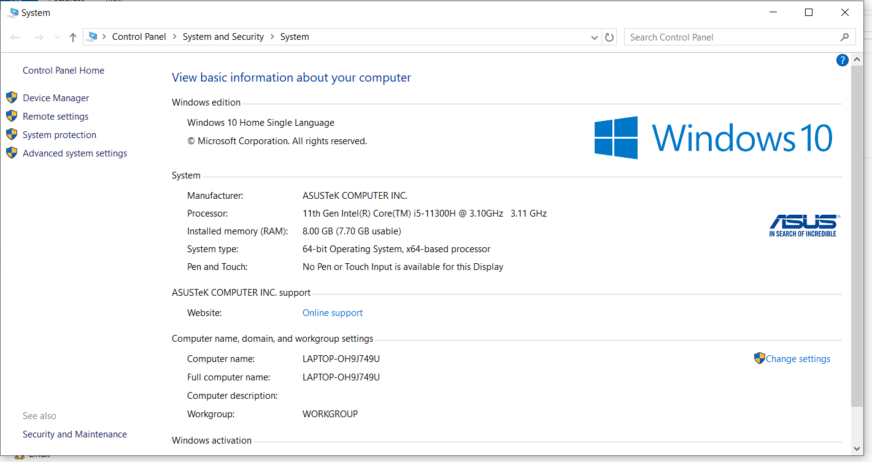Image resolution: width=872 pixels, height=462 pixels.
Task: Expand the chevron after System and Security breadcrumb
Action: pyautogui.click(x=272, y=37)
